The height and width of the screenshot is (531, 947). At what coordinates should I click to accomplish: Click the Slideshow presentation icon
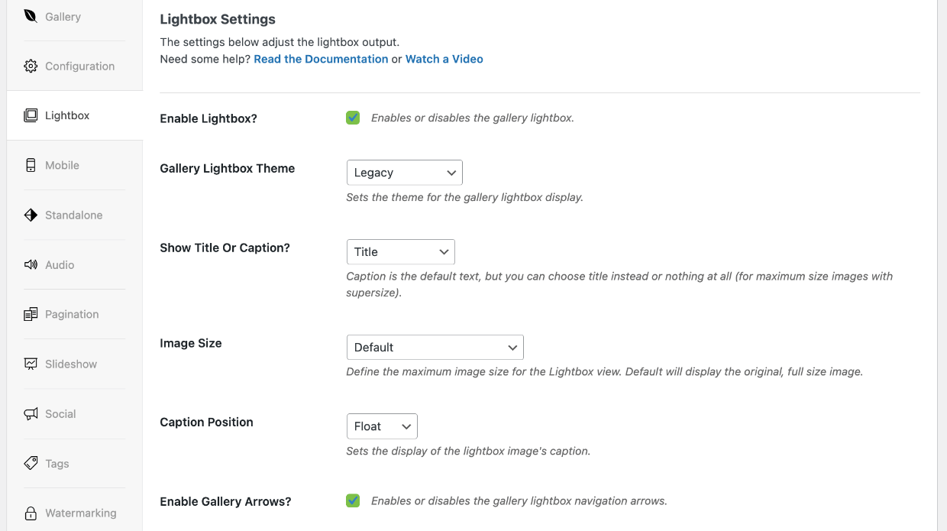31,364
